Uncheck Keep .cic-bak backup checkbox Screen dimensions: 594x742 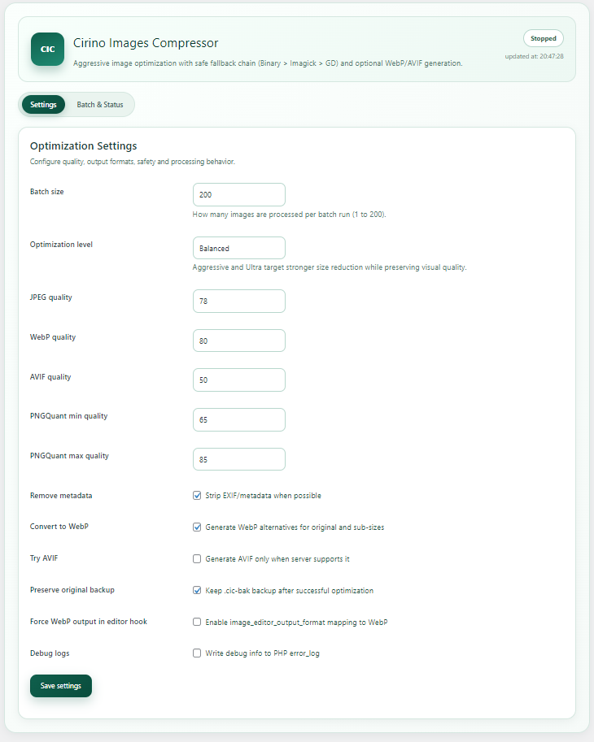click(x=197, y=590)
